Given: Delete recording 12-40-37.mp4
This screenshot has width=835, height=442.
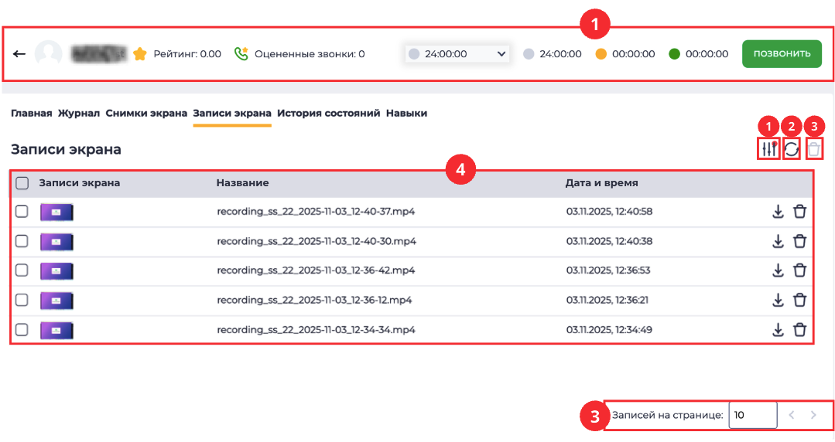Looking at the screenshot, I should (x=800, y=212).
